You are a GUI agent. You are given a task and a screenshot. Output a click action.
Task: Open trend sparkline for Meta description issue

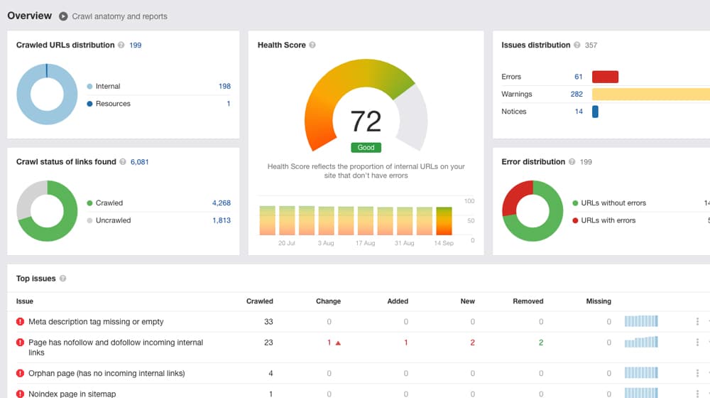641,321
